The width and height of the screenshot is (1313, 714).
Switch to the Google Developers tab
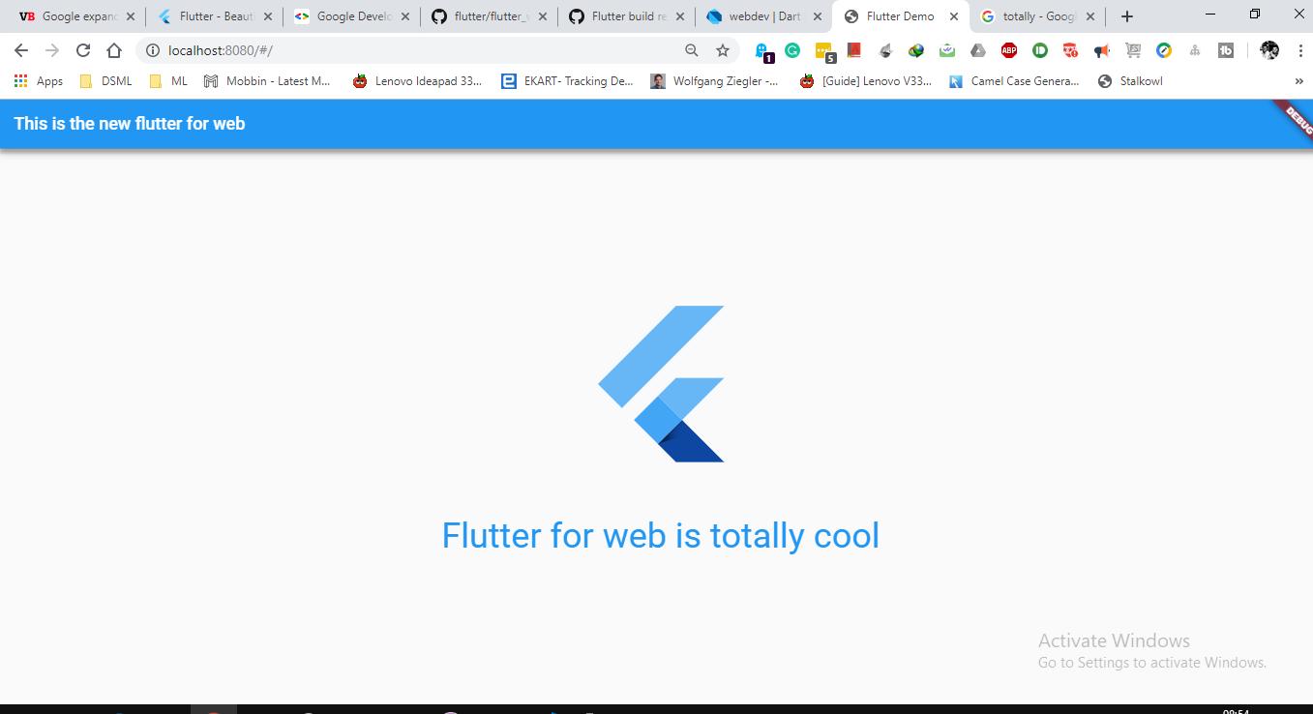pos(352,16)
